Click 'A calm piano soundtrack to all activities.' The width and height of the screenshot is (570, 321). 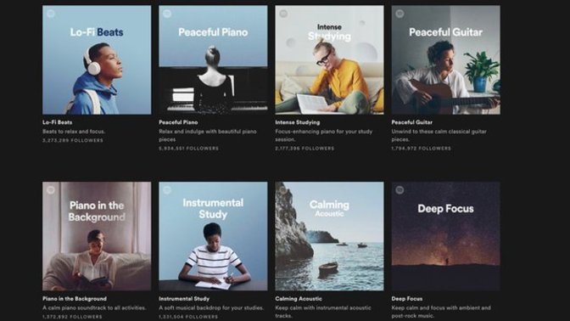pyautogui.click(x=94, y=307)
